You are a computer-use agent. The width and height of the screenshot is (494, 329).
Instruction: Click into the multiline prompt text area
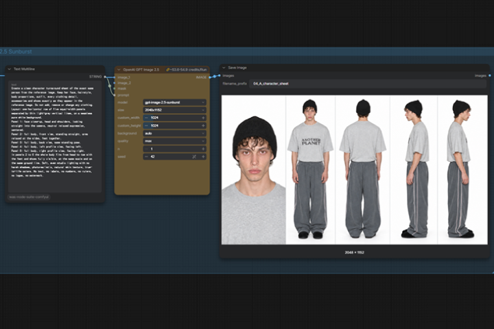55,136
